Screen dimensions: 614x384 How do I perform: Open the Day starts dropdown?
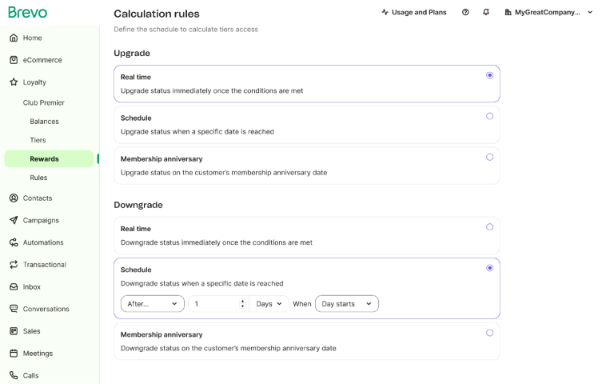point(346,304)
